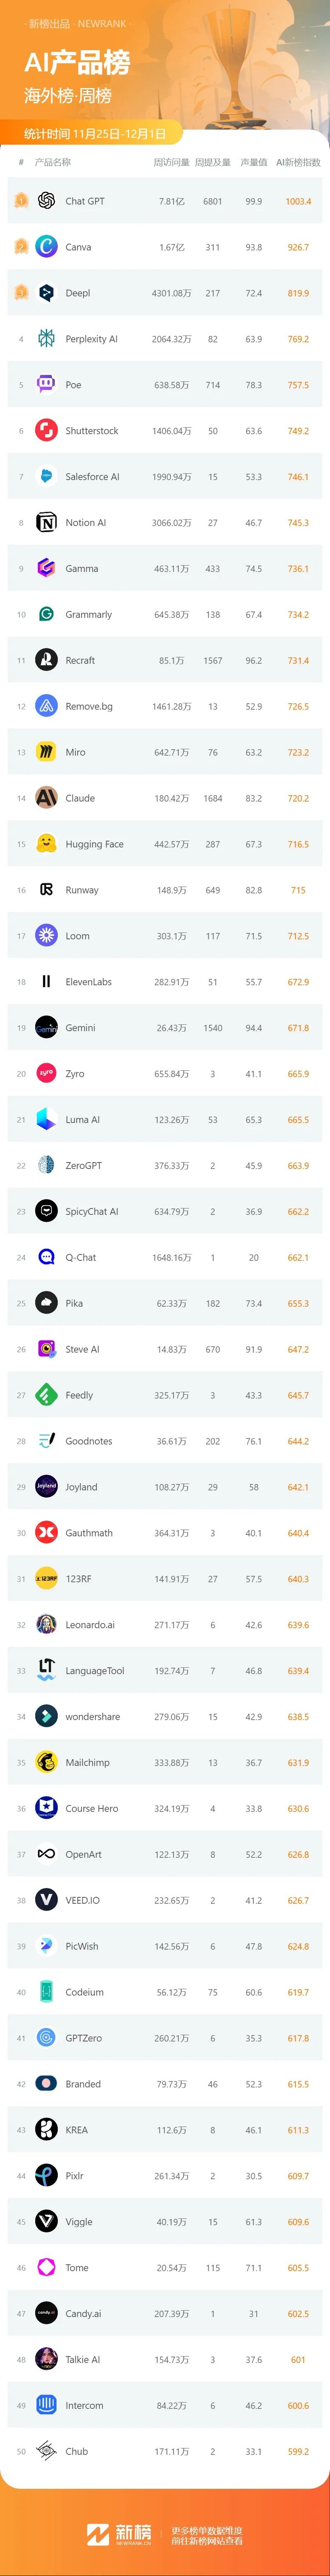Click the ChatGPT logo icon

[x=46, y=201]
